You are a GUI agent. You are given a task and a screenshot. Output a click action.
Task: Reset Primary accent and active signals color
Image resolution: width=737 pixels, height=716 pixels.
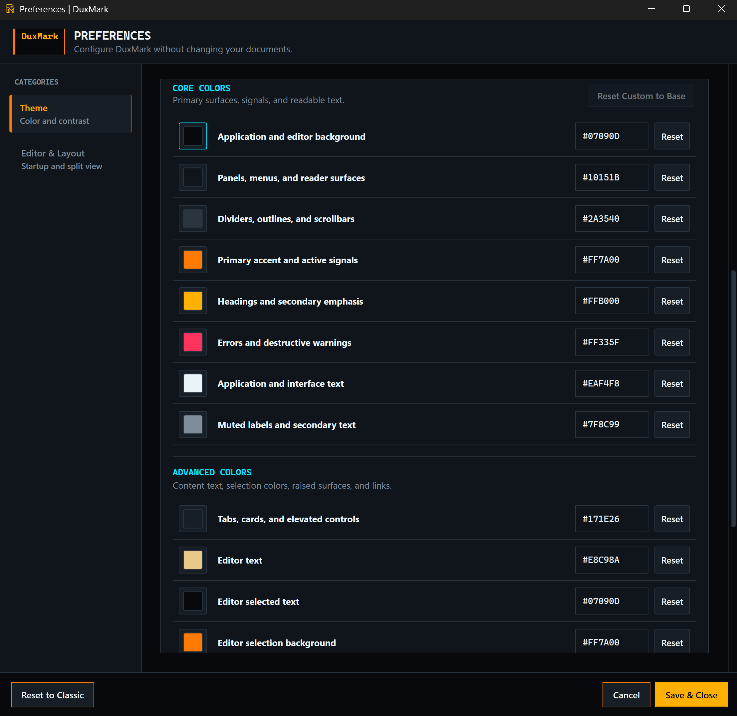tap(672, 260)
